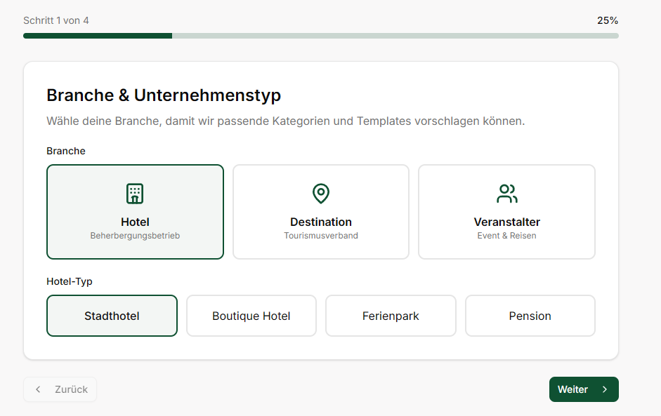Select the Hotel Beherbergungsbetrieb card
Image resolution: width=661 pixels, height=416 pixels.
point(135,212)
